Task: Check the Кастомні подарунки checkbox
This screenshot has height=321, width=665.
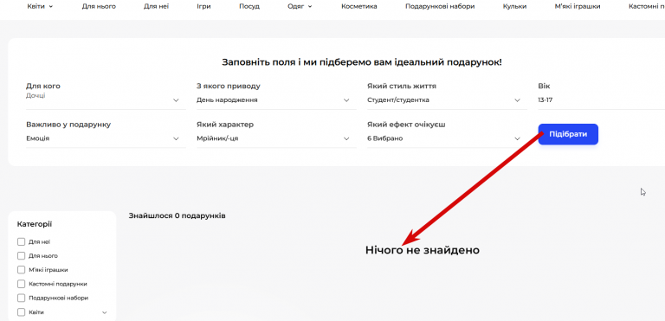Action: click(x=21, y=284)
